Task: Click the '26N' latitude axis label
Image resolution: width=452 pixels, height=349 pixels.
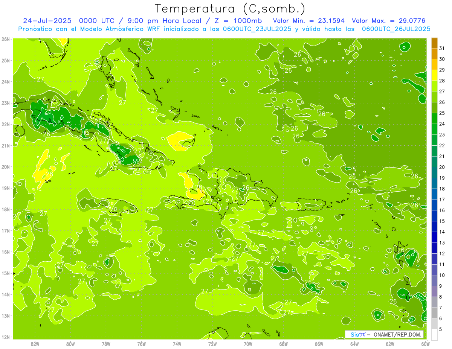Action: (x=5, y=39)
